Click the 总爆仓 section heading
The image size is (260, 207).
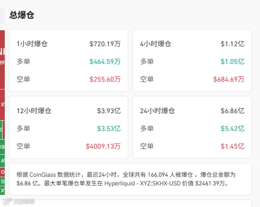[x=22, y=15]
